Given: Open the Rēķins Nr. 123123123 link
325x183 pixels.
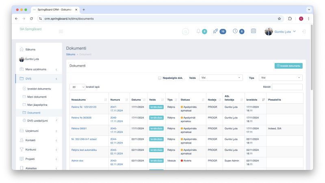Looking at the screenshot, I should click(x=84, y=107).
